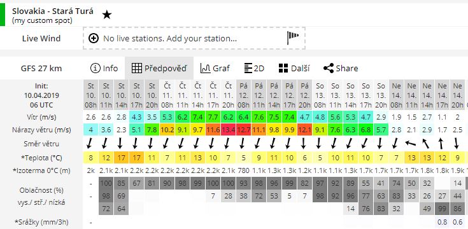The image size is (468, 229).
Task: Click the Info circle icon
Action: point(96,68)
